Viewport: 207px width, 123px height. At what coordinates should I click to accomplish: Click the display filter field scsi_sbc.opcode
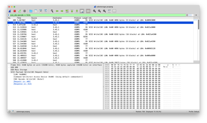point(98,15)
